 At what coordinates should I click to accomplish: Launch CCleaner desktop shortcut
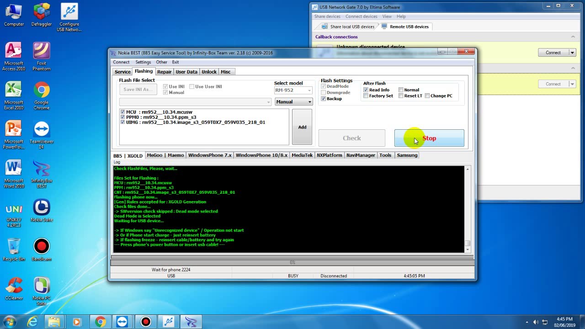(14, 289)
